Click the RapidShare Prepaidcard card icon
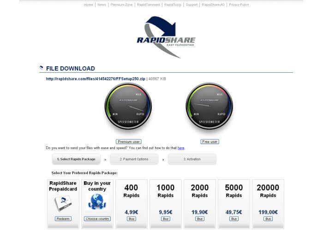Image resolution: width=323 pixels, height=230 pixels. [63, 203]
